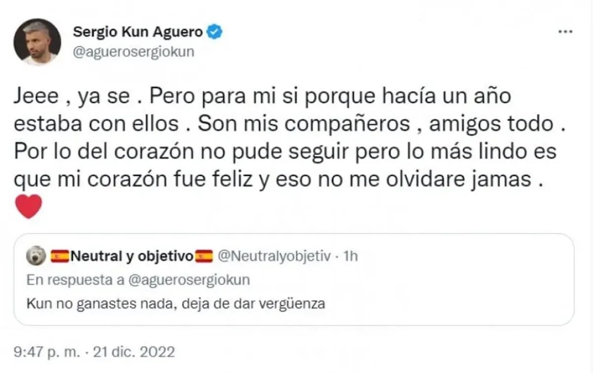The image size is (593, 373).
Task: Click the Spanish flag after "Neutral y objetivo"
Action: (x=204, y=256)
